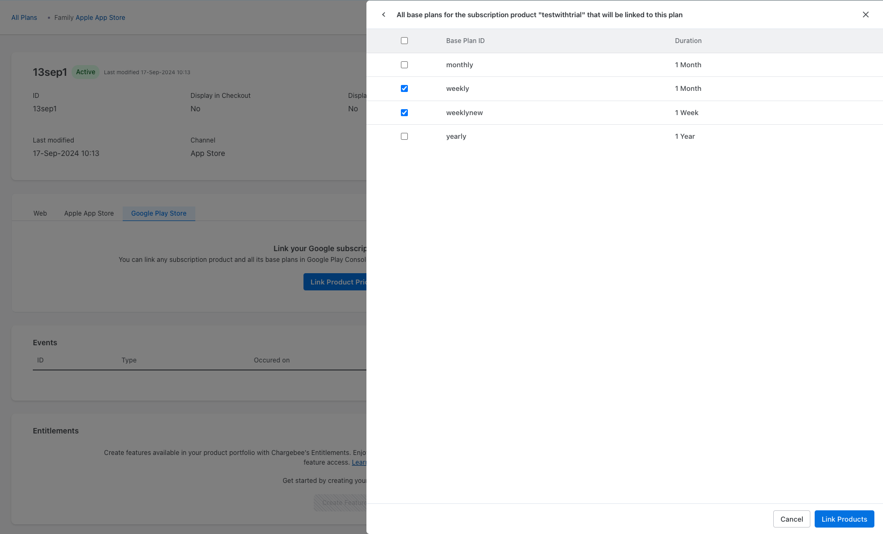Switch to the Web tab
Viewport: 883px width, 534px height.
tap(40, 213)
